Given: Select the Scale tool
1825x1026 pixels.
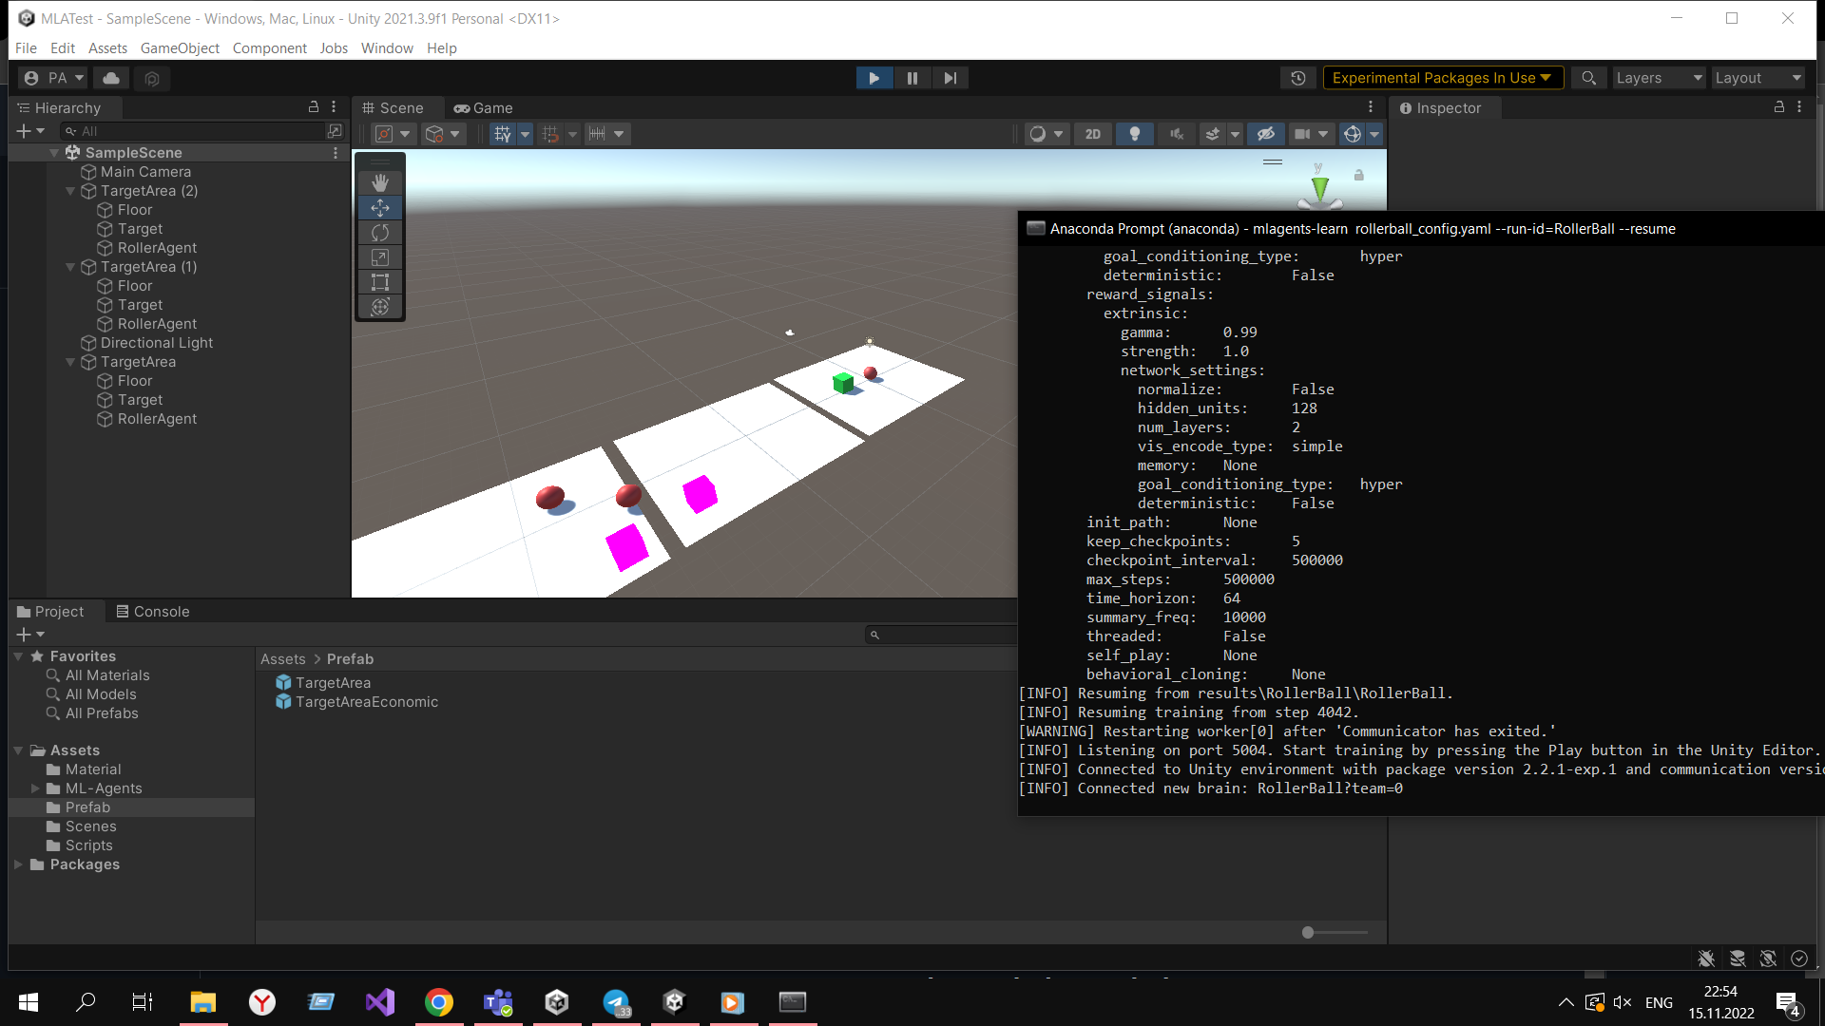Looking at the screenshot, I should click(x=380, y=256).
